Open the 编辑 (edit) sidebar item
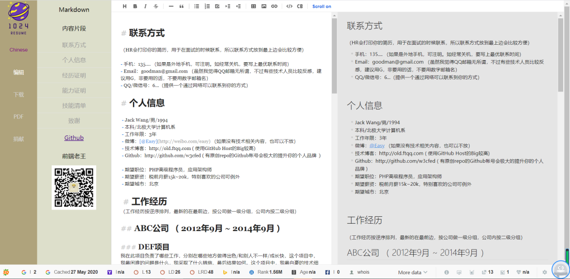 (18, 72)
